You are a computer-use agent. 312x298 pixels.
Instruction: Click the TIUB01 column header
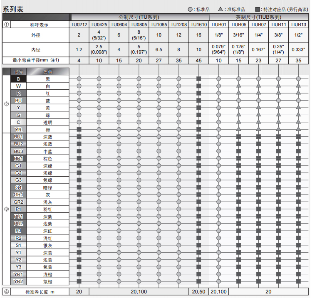(218, 25)
